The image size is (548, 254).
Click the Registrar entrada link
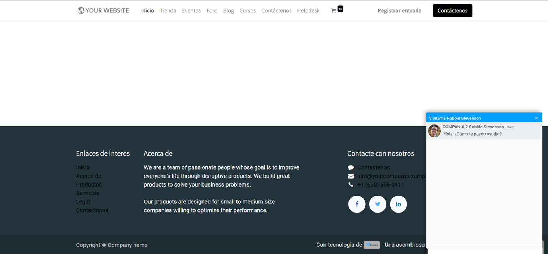click(x=399, y=10)
